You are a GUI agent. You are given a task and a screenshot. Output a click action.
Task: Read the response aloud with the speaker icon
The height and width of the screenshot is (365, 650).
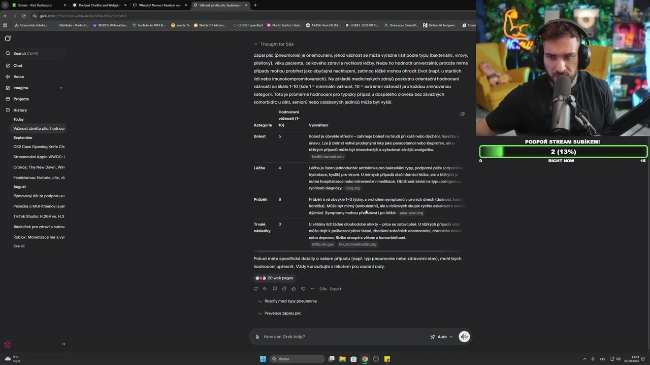click(265, 289)
